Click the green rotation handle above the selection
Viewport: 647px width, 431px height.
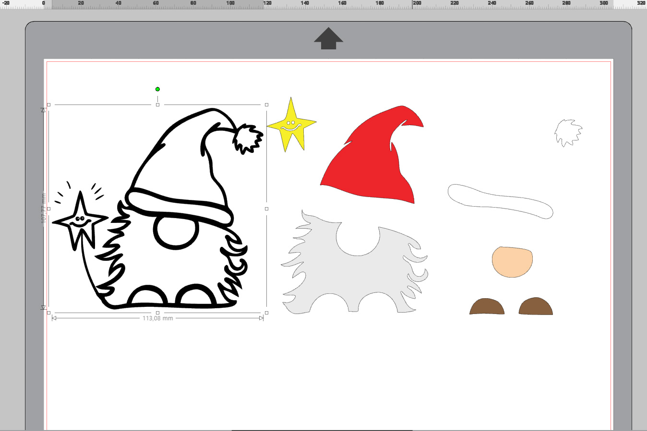pos(157,89)
